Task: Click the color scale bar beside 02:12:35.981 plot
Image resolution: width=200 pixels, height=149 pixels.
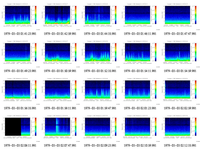Action: (196, 127)
